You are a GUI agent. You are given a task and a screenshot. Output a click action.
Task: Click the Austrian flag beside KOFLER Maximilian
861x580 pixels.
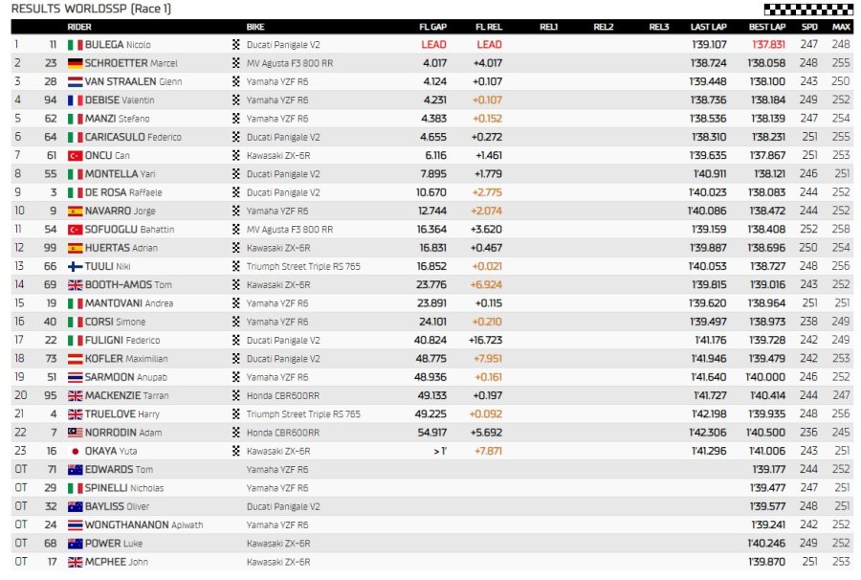coord(75,359)
